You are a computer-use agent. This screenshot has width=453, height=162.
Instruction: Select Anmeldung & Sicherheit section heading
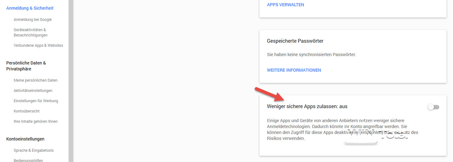pyautogui.click(x=30, y=8)
